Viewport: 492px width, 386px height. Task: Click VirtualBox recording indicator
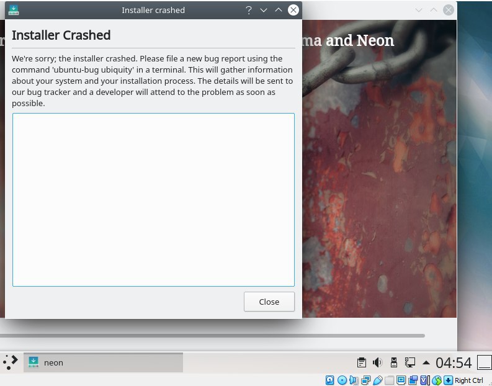coord(413,380)
